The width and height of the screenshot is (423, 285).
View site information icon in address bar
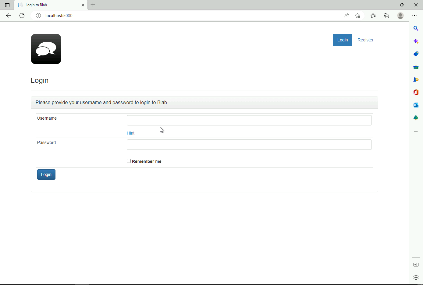point(38,16)
